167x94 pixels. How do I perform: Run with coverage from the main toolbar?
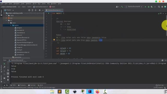152,7
